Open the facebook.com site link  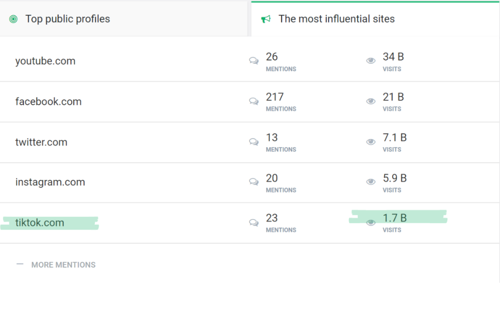pos(48,102)
